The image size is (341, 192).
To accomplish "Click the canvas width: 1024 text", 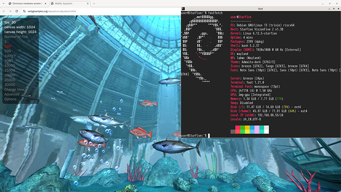I will tap(20, 27).
